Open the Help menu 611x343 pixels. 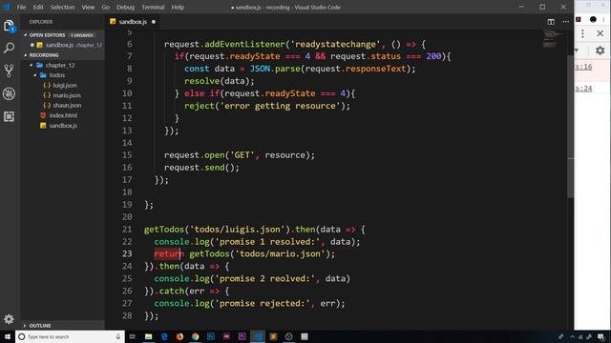click(x=178, y=7)
